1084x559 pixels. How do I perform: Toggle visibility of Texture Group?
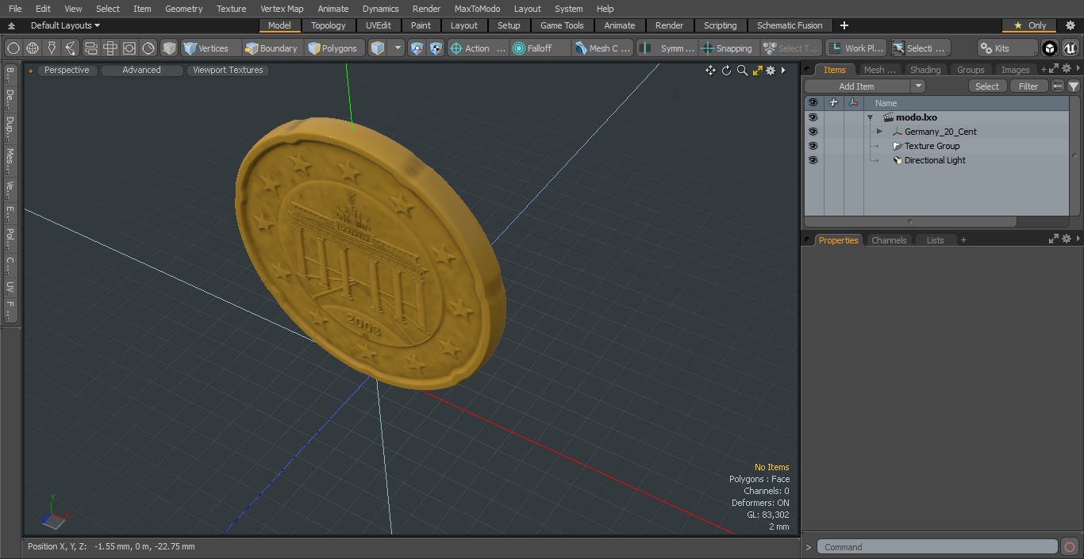coord(813,146)
